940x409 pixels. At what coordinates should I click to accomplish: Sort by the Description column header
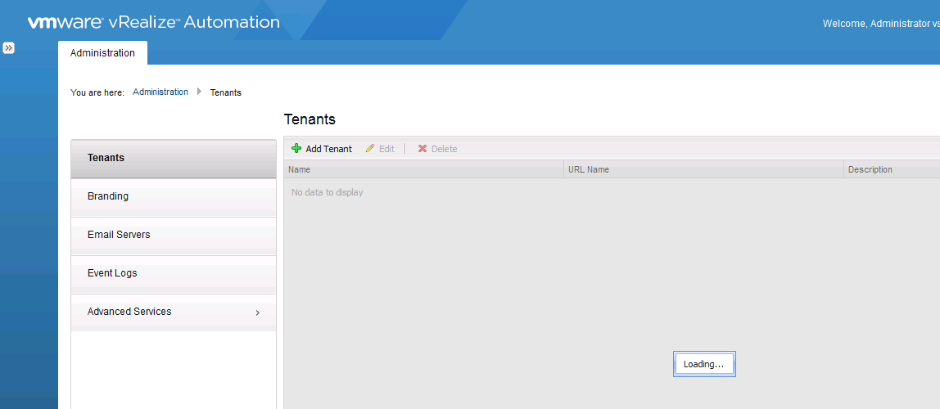(x=870, y=169)
